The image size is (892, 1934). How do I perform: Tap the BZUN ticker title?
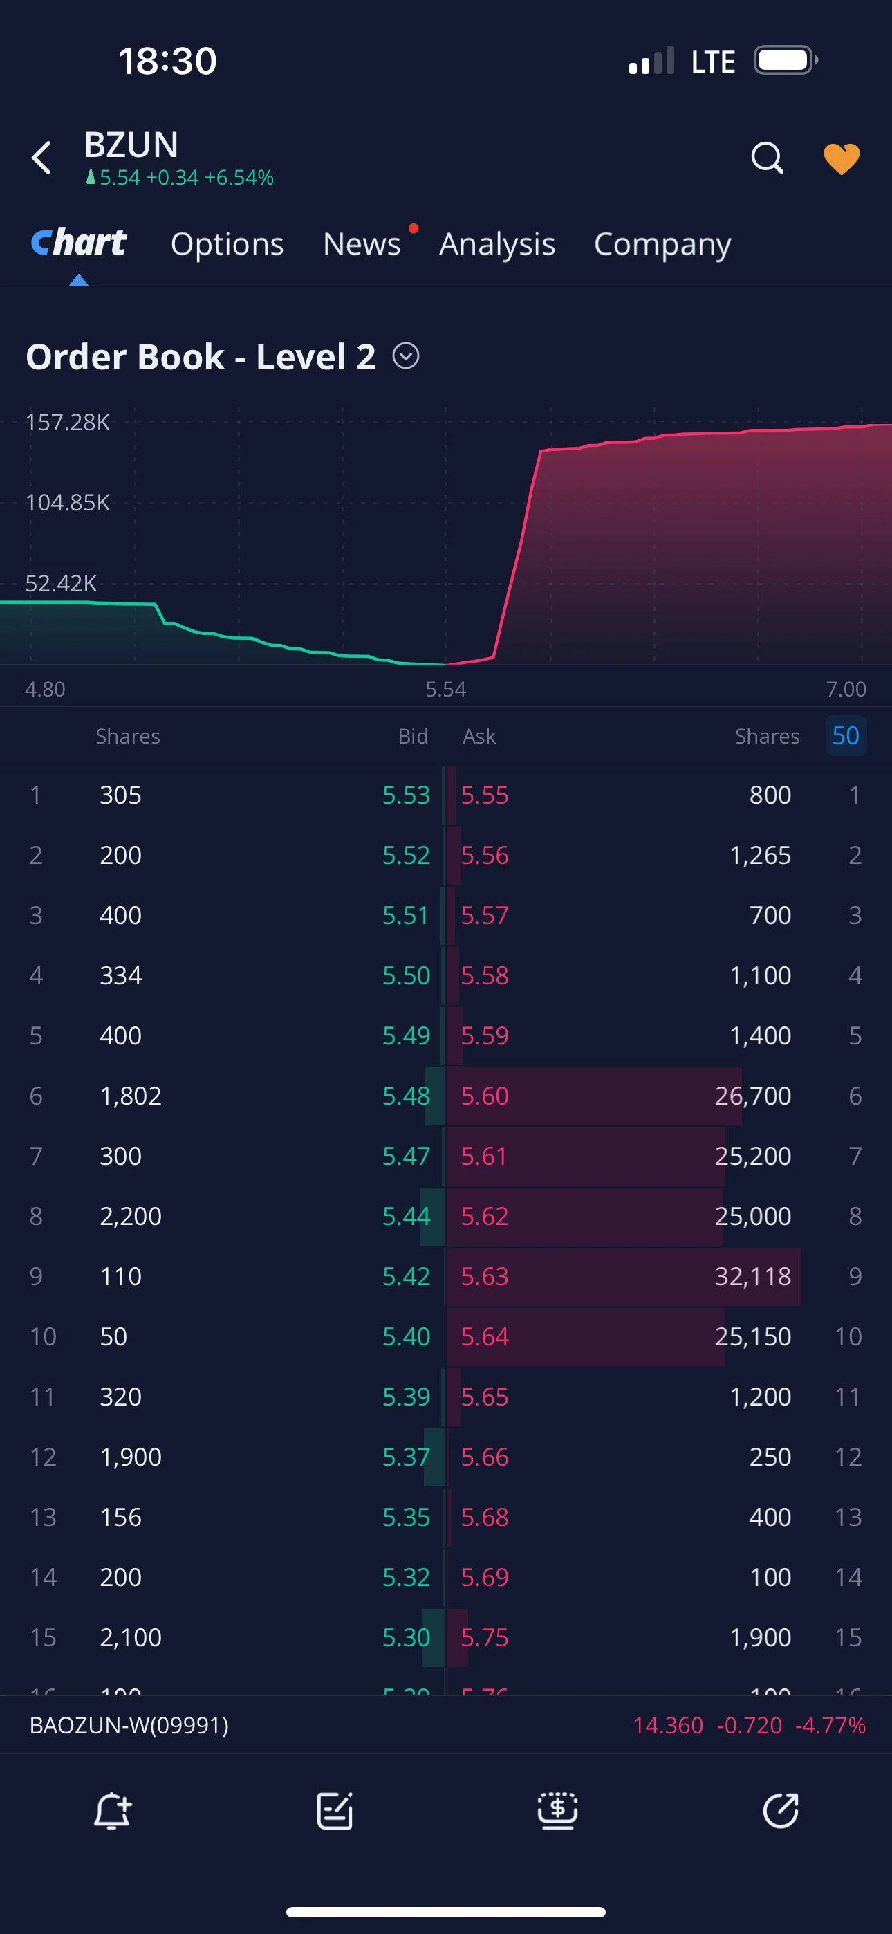coord(131,144)
